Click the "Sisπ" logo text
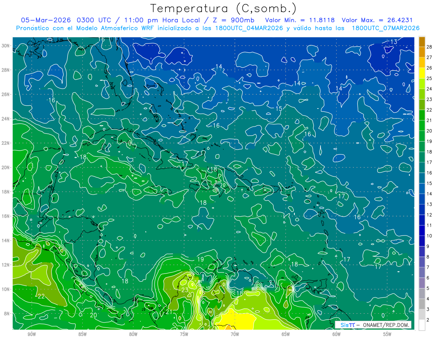The width and height of the screenshot is (439, 339). (x=348, y=325)
